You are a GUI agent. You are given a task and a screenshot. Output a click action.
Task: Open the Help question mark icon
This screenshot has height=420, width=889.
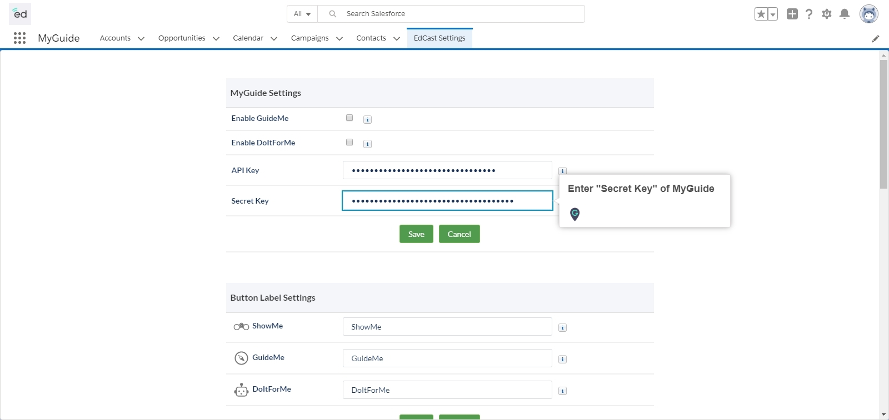[x=809, y=14]
